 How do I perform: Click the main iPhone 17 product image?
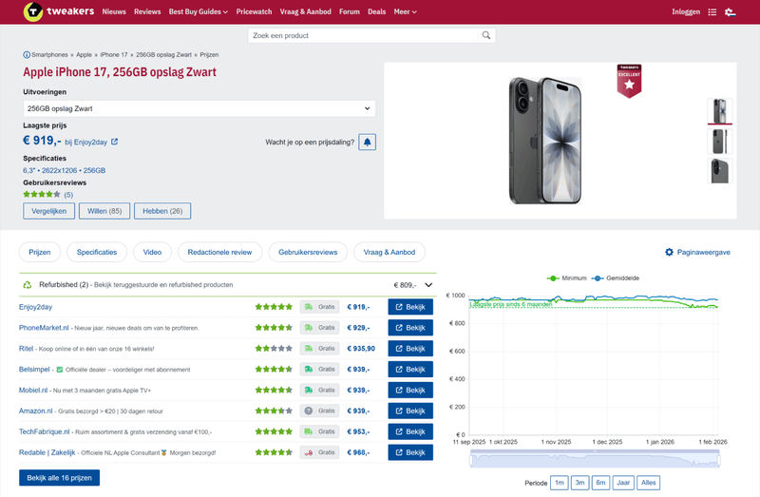point(544,141)
